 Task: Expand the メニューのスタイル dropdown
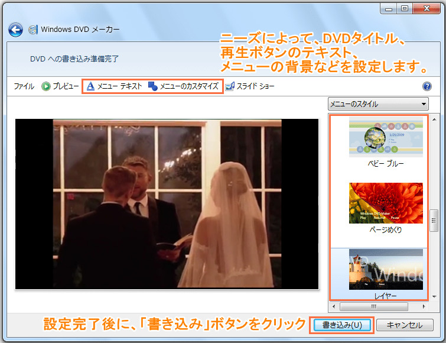(x=378, y=104)
